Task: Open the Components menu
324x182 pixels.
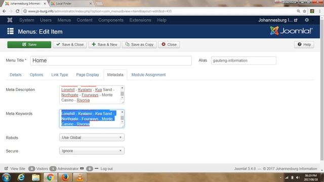Action: click(x=111, y=20)
